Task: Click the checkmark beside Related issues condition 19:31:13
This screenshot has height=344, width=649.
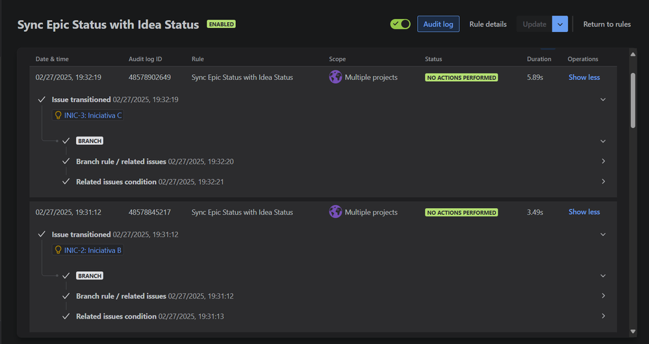Action: click(66, 316)
